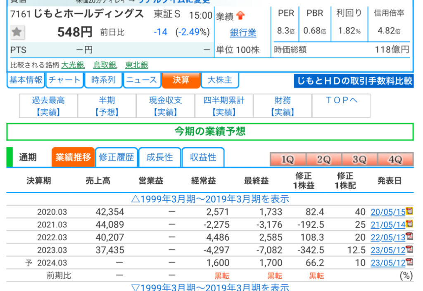423x291 pixels.
Task: Click the PER 8.3倍 value
Action: click(286, 31)
